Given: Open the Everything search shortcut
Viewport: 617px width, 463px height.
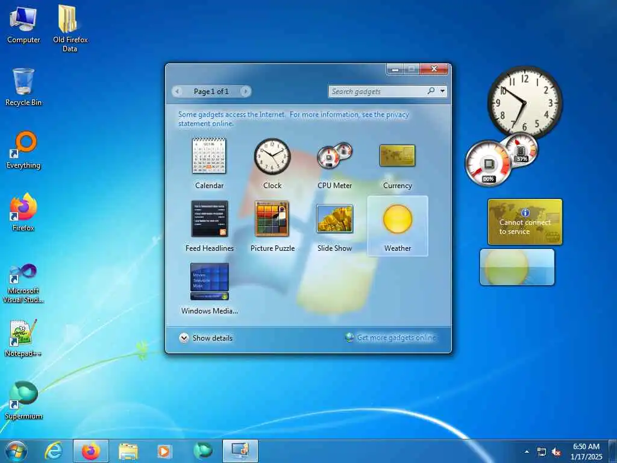Looking at the screenshot, I should point(23,150).
